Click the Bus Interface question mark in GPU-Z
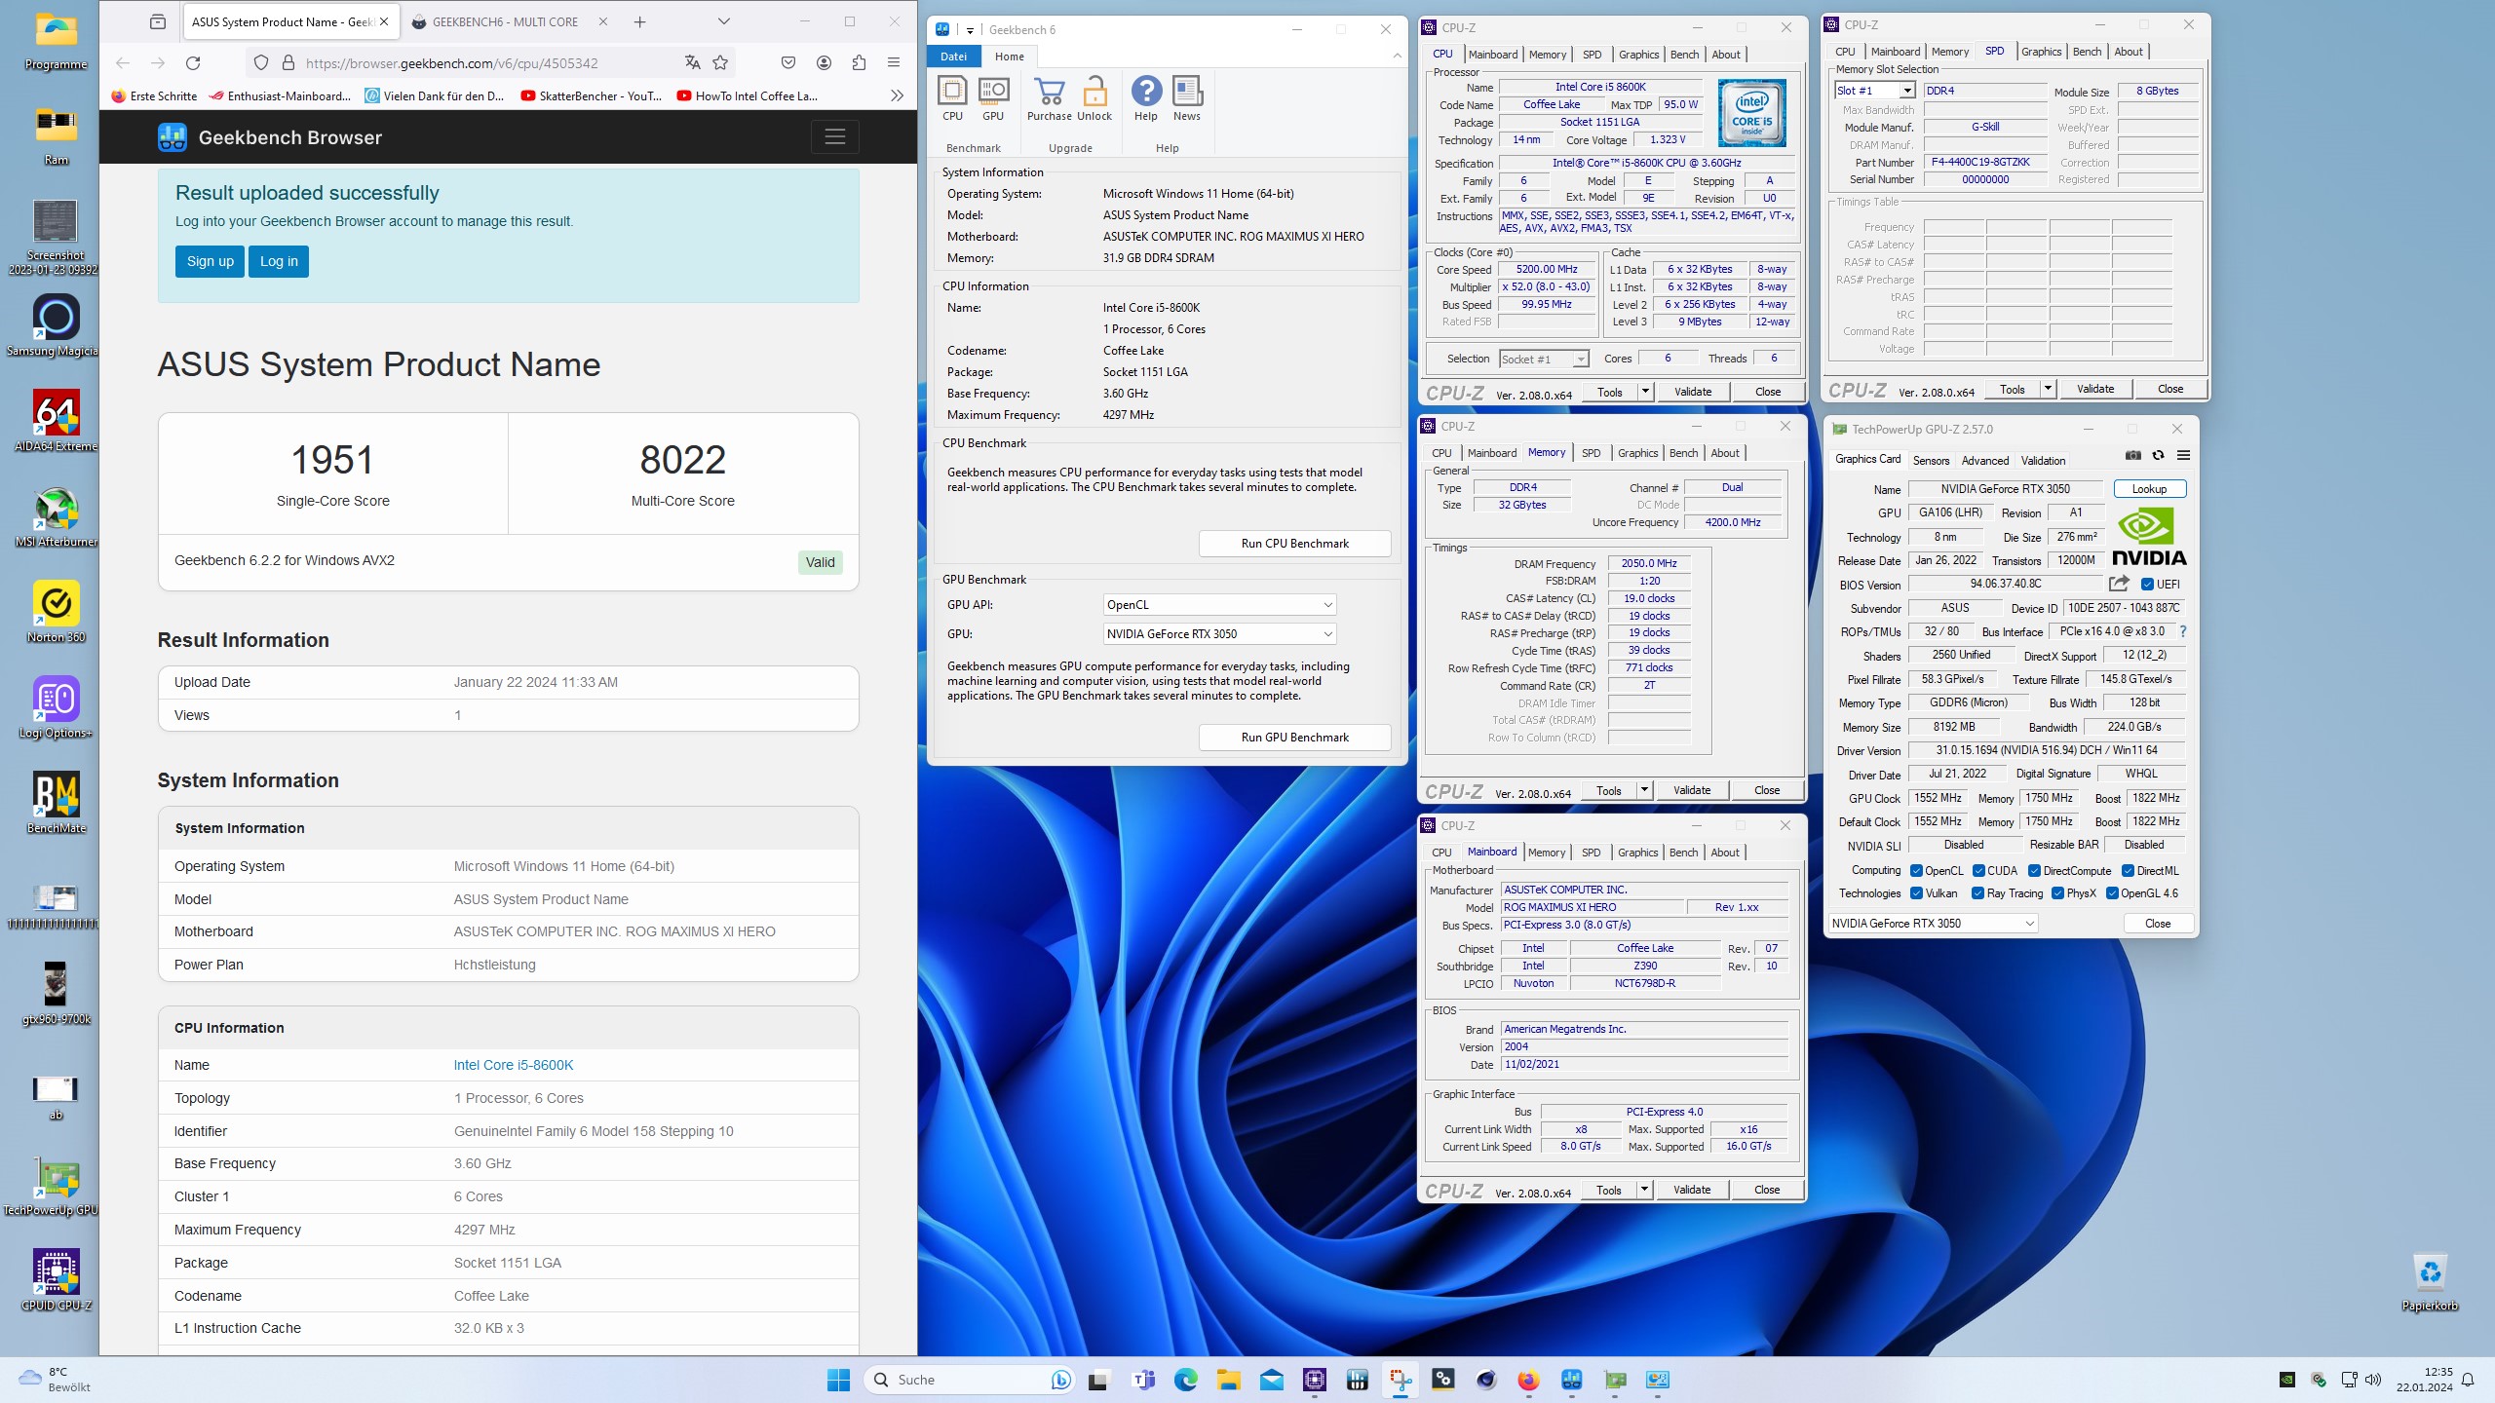Viewport: 2495px width, 1403px height. click(2183, 631)
